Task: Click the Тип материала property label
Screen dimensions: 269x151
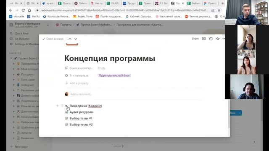Action: [76, 75]
